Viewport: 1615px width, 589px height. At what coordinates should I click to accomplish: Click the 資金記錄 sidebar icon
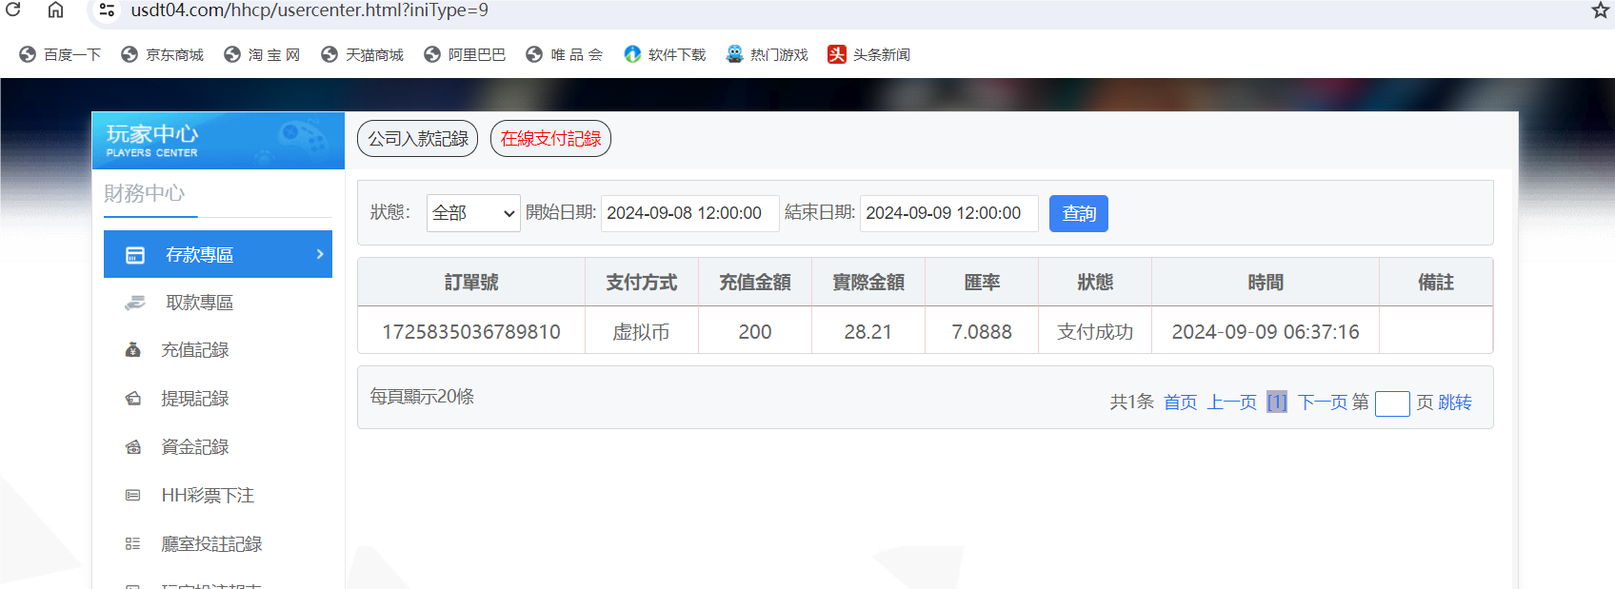[x=133, y=447]
